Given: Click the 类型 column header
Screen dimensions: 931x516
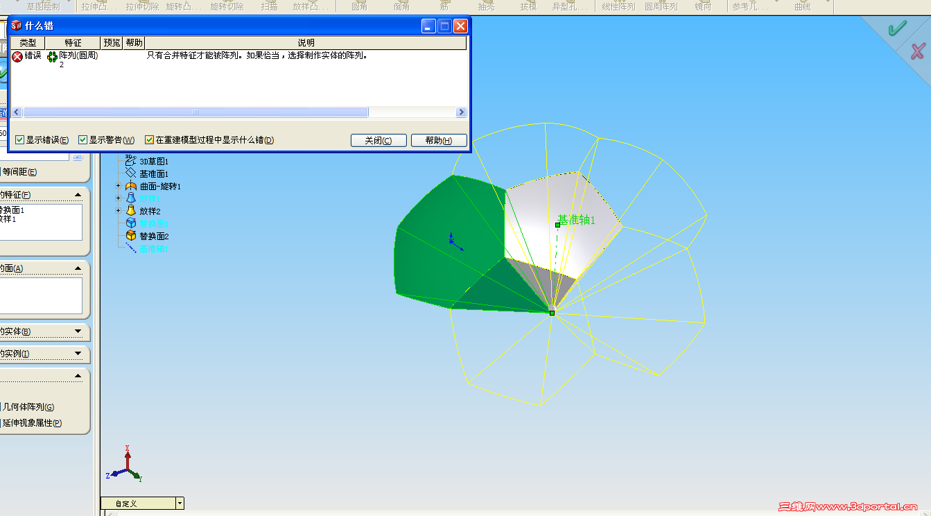Looking at the screenshot, I should [x=28, y=43].
